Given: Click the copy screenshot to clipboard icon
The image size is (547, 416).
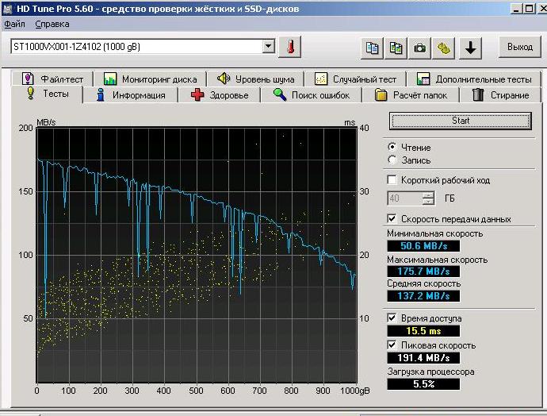Looking at the screenshot, I should click(x=396, y=48).
